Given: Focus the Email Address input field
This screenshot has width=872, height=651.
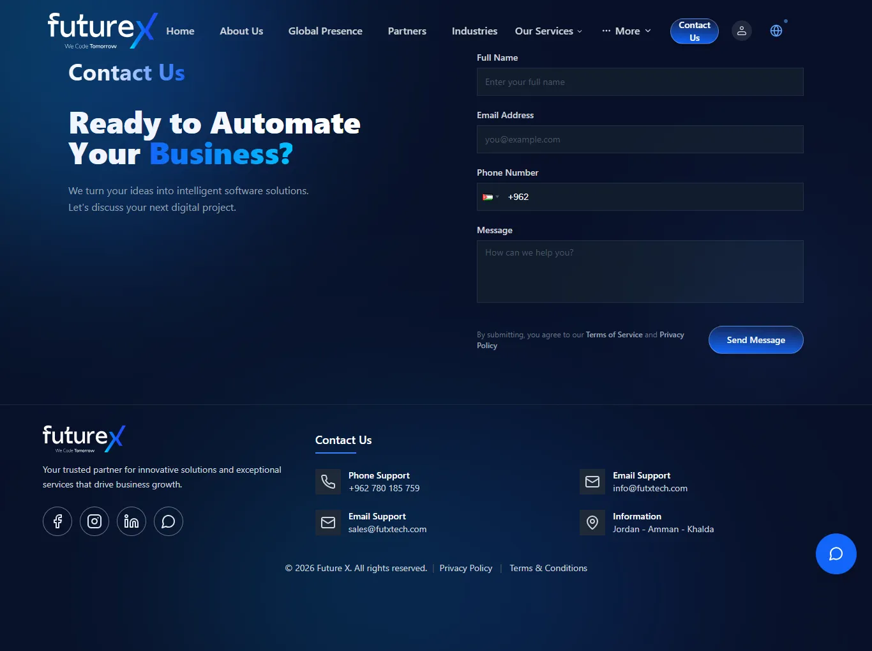Looking at the screenshot, I should 640,139.
